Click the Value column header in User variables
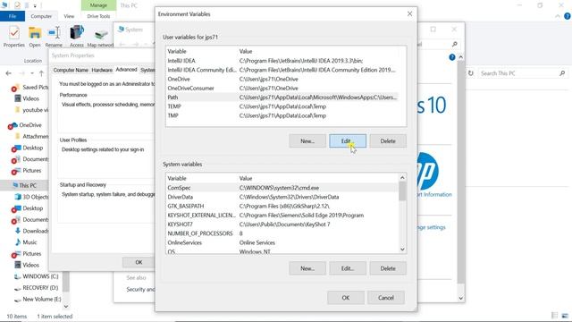The width and height of the screenshot is (572, 322). [246, 52]
